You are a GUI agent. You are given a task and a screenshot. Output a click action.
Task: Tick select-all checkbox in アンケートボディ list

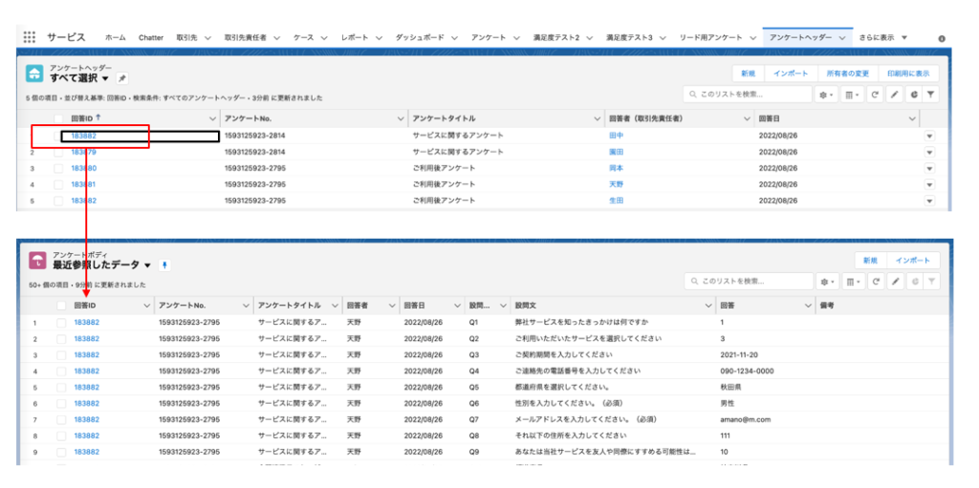pyautogui.click(x=61, y=306)
